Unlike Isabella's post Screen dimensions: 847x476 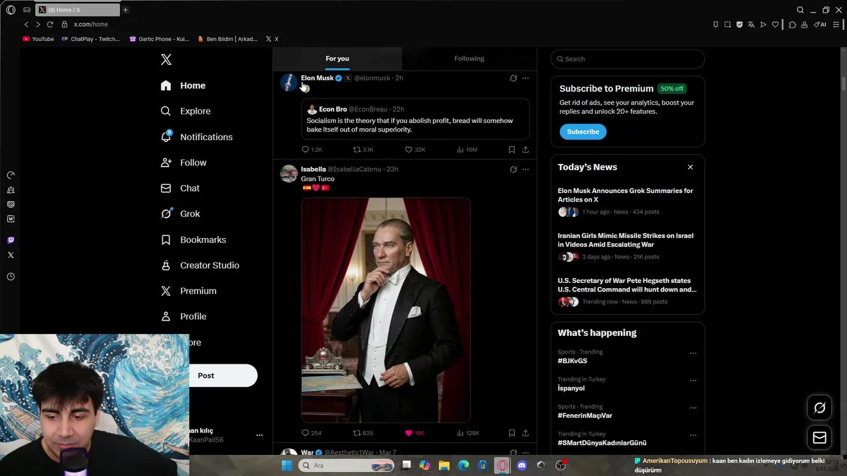click(x=414, y=433)
